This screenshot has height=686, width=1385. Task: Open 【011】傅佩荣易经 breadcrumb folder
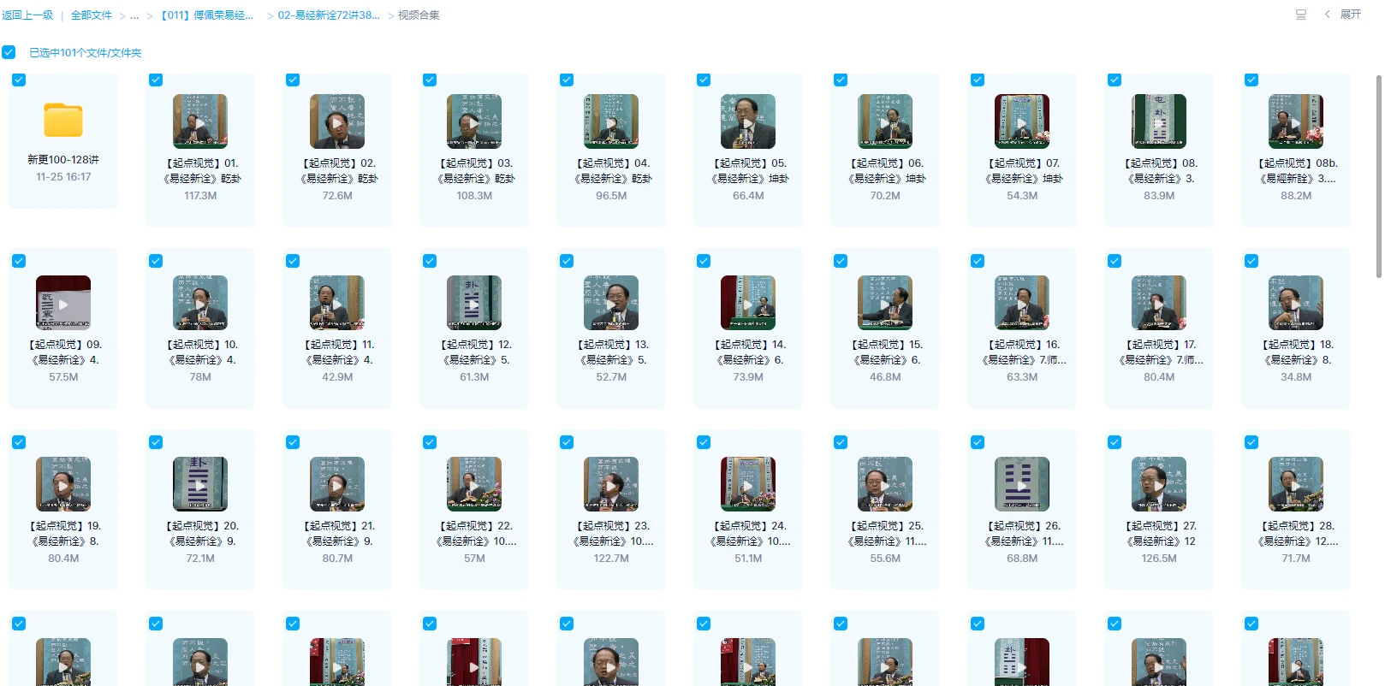click(x=206, y=15)
